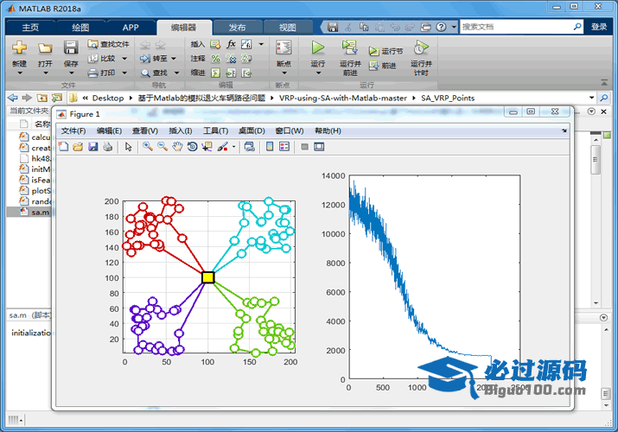
Task: Click the Find Files button
Action: click(109, 44)
